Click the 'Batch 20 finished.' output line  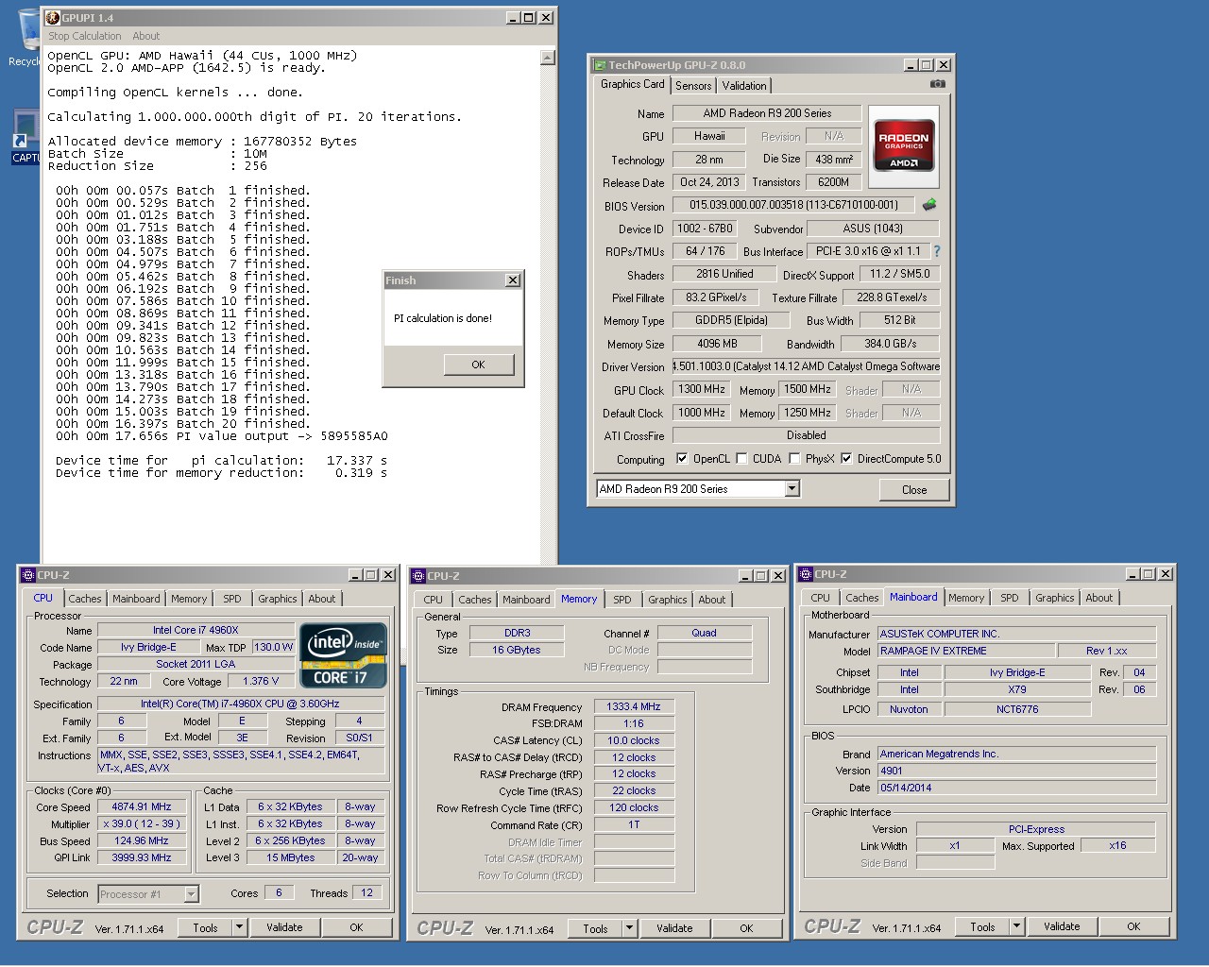coord(182,424)
